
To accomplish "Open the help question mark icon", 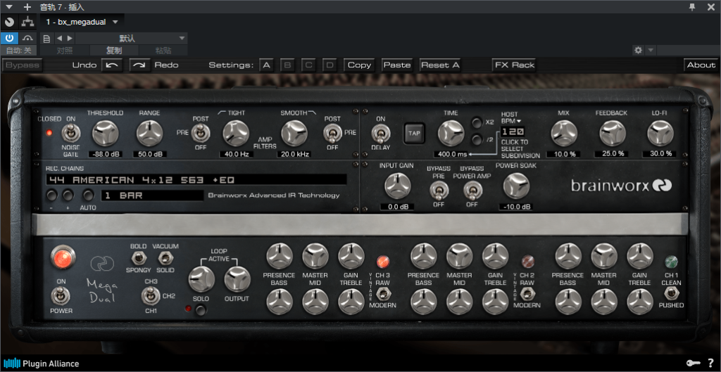I will point(710,364).
